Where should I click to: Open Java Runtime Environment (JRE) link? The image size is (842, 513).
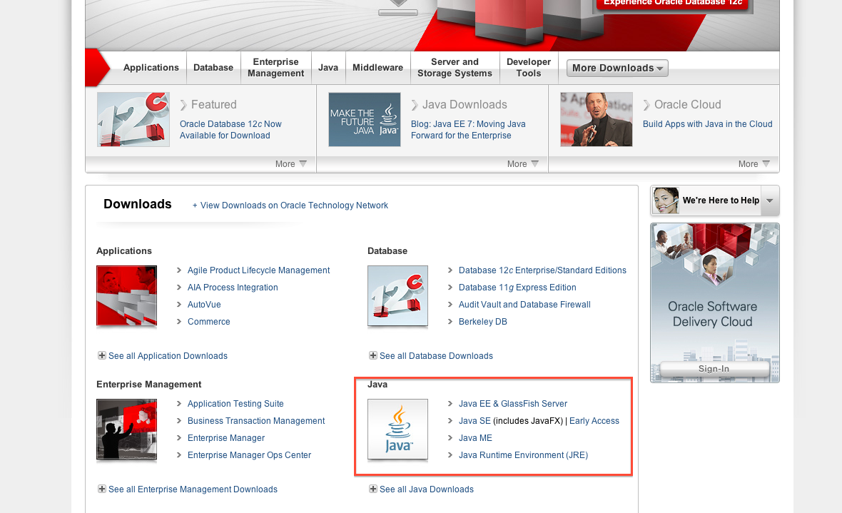click(523, 455)
